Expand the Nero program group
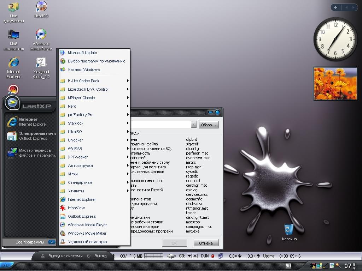This screenshot has width=362, height=271. tap(94, 106)
